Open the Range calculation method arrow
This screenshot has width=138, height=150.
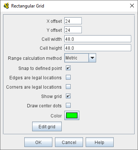tap(92, 58)
